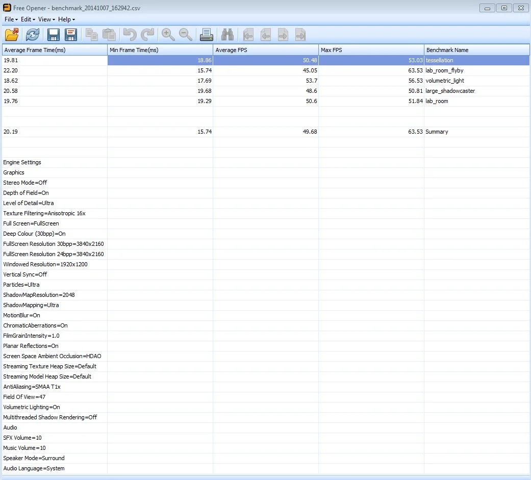Click the Benchmark Name column header
531x480 pixels.
[476, 50]
